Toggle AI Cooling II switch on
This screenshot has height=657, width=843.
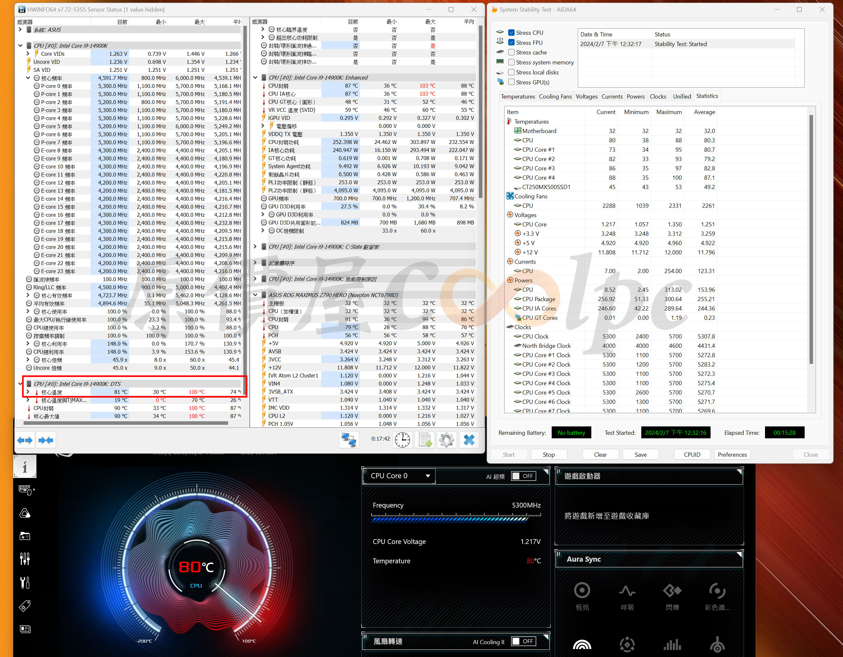pos(523,642)
